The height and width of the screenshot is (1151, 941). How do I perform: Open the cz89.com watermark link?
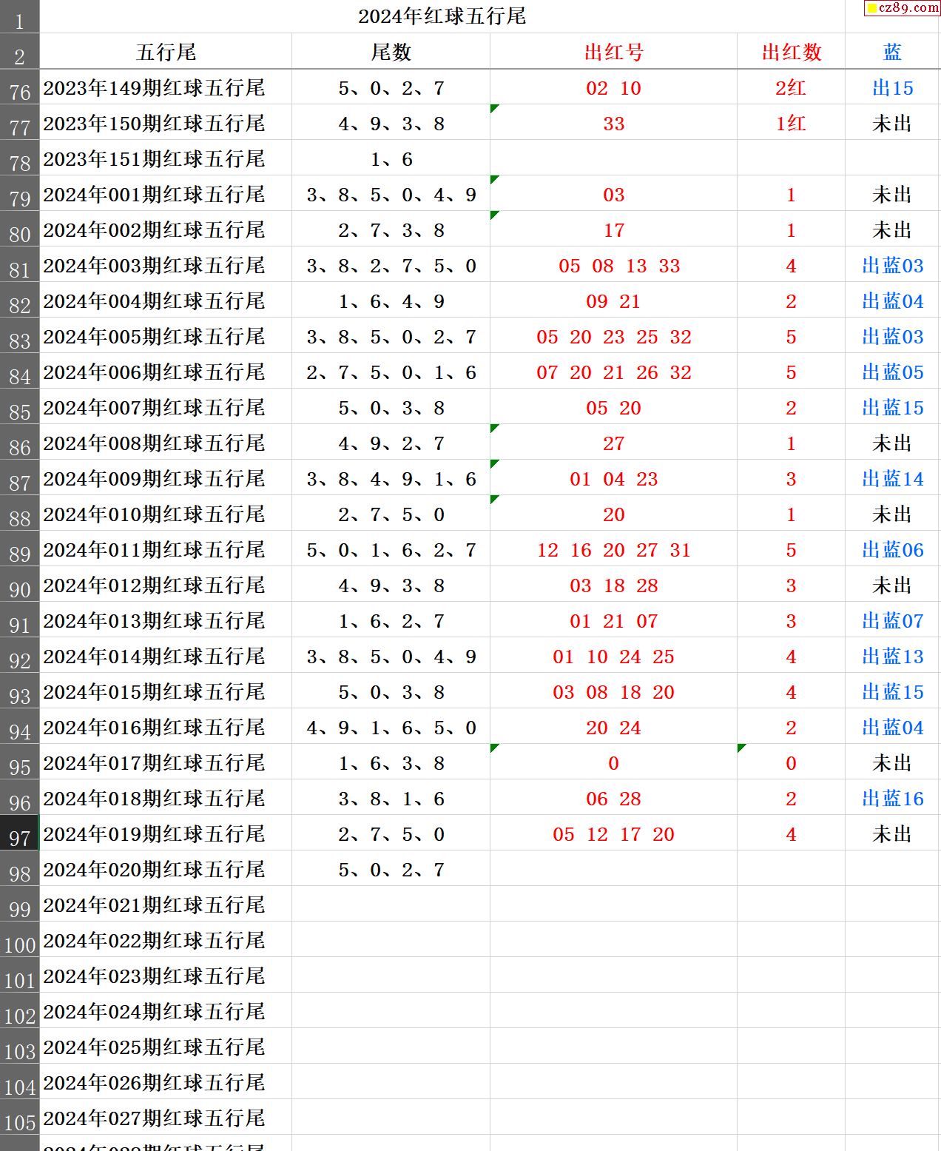click(x=902, y=8)
